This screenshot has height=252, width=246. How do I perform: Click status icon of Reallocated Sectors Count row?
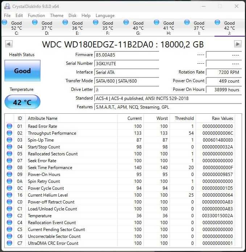click(9, 154)
